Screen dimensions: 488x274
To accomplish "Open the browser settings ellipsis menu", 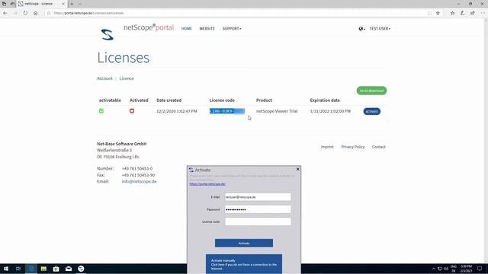I will [x=483, y=13].
